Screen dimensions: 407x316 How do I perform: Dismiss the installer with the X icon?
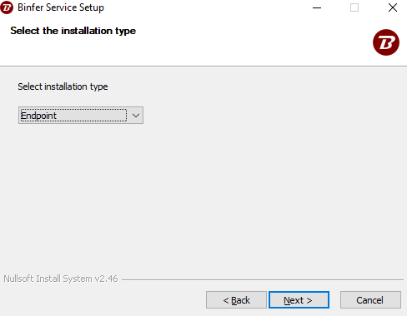coord(393,7)
